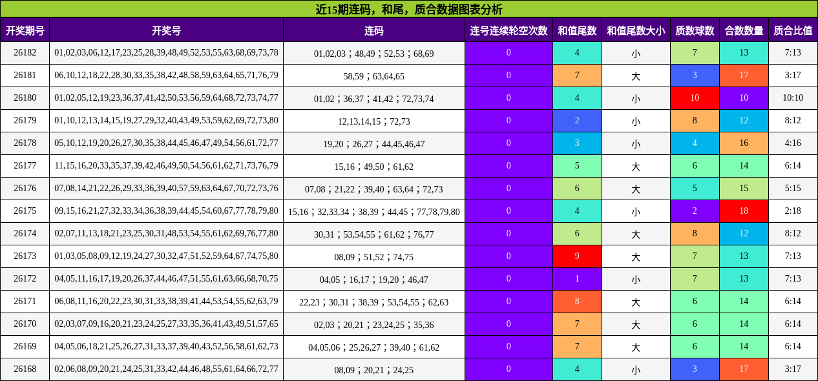Click consecutive codes 12,13,14,15；72,73
This screenshot has width=818, height=381.
[x=374, y=121]
